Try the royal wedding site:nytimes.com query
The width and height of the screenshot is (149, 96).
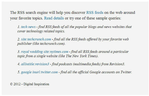tap(45, 52)
